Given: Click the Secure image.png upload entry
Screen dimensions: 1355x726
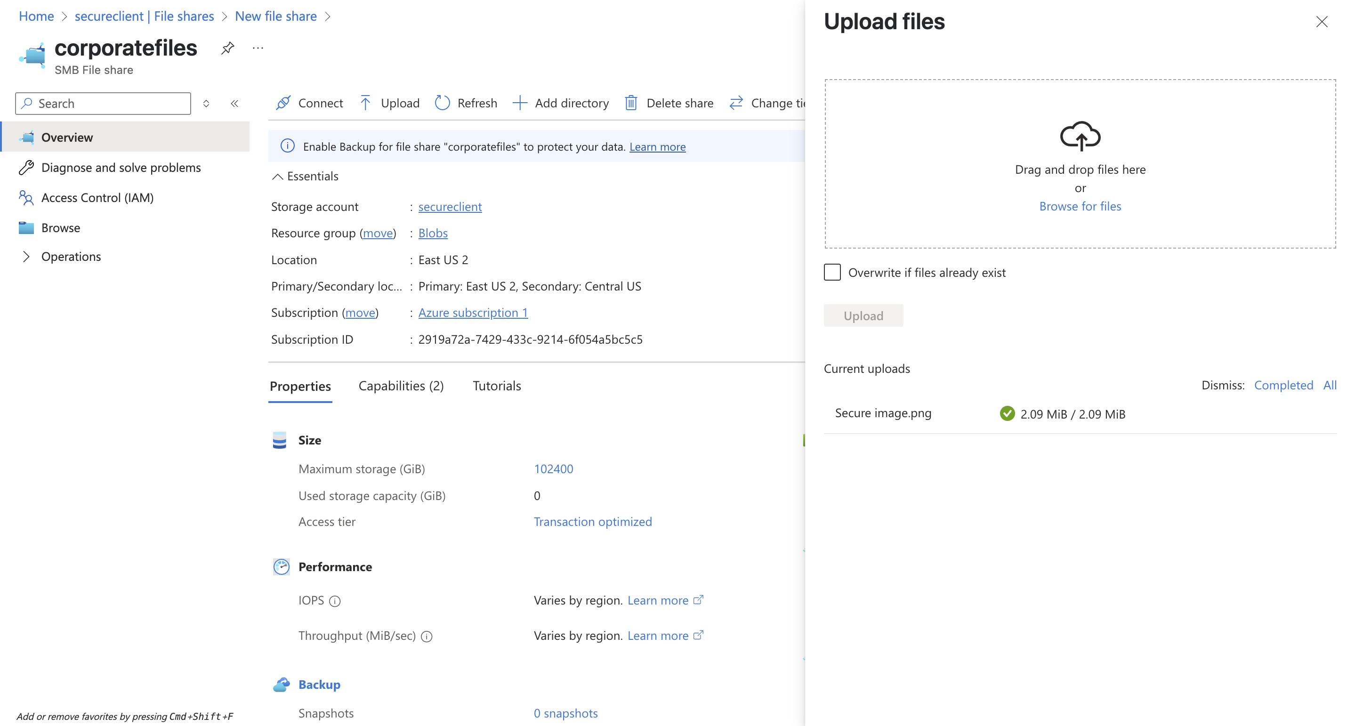Looking at the screenshot, I should (x=883, y=413).
